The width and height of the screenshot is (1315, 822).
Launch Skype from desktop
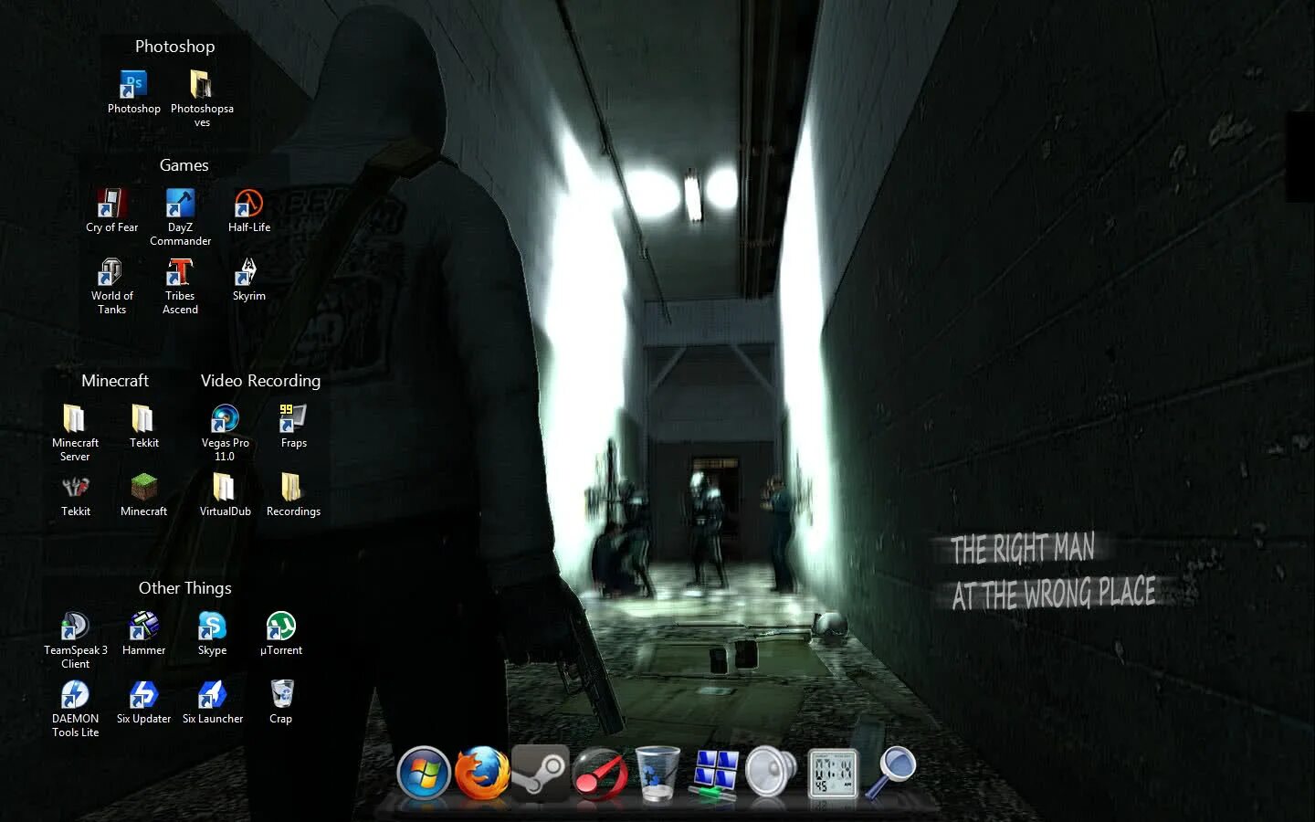coord(212,626)
